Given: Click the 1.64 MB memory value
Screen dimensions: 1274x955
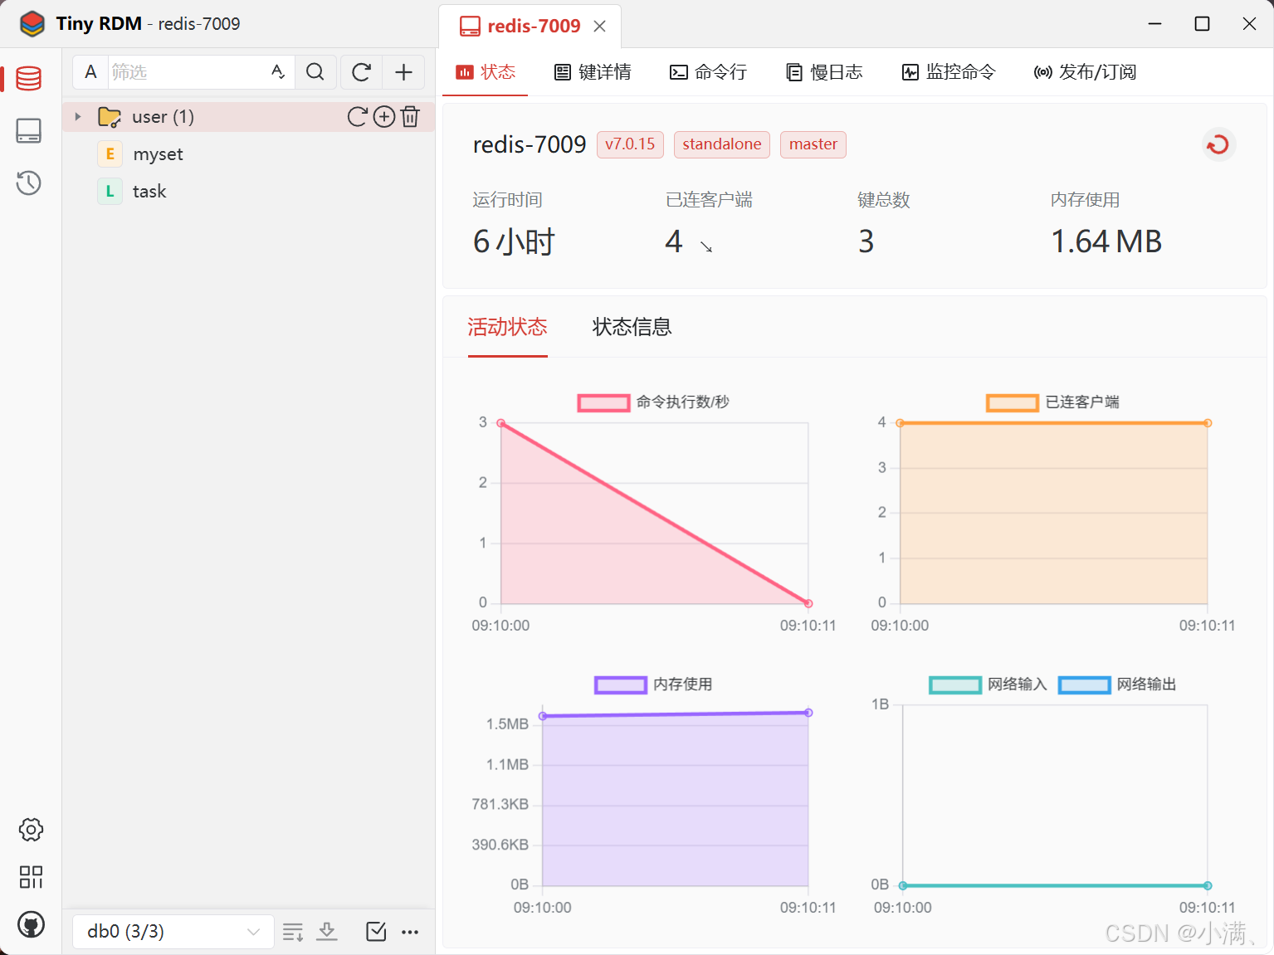Looking at the screenshot, I should [1106, 241].
